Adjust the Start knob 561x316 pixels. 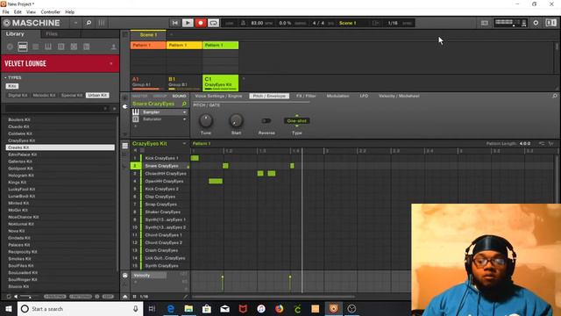236,121
